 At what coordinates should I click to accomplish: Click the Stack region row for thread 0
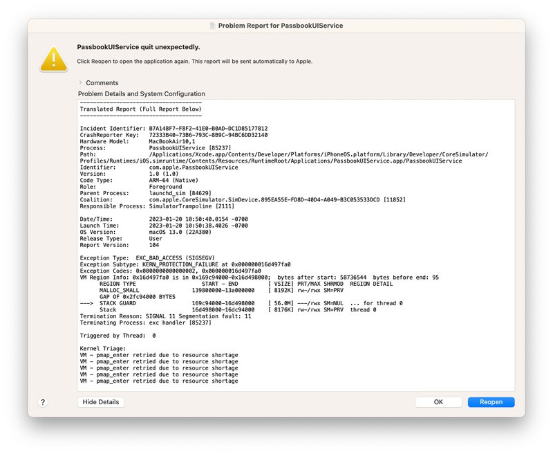coord(238,309)
